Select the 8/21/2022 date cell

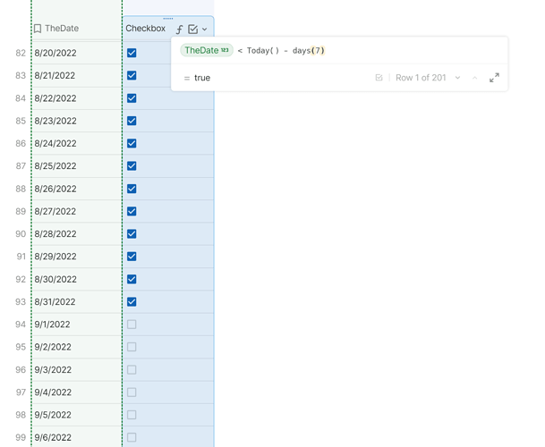76,75
